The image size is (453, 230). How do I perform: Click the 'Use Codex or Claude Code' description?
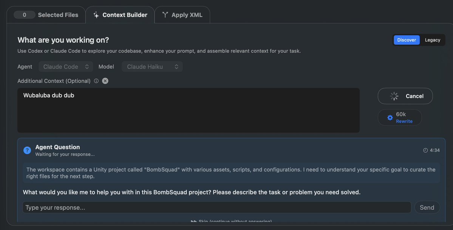(159, 51)
